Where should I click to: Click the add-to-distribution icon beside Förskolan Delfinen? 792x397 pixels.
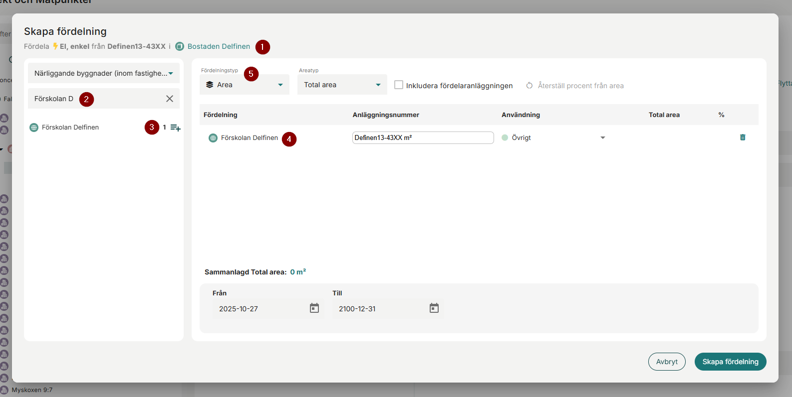[175, 128]
